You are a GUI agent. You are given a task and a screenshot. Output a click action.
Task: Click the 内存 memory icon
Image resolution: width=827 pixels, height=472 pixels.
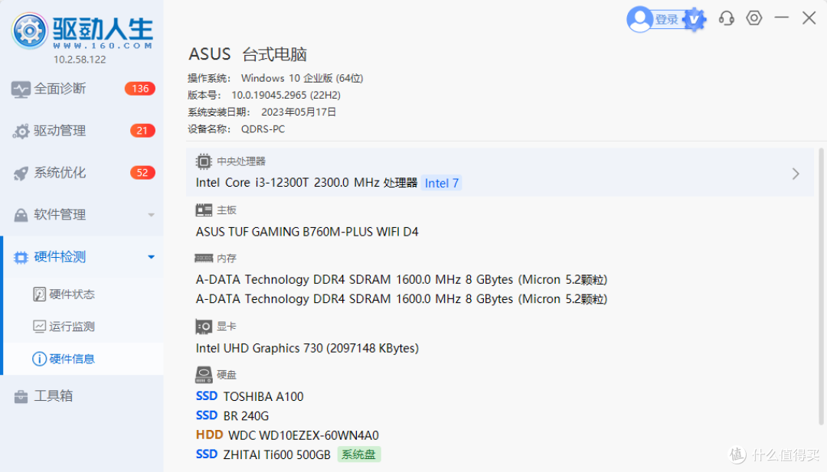[x=204, y=258]
